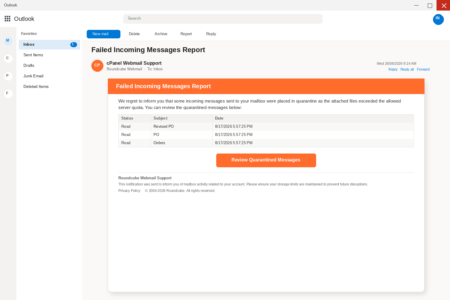Click the Date column header
This screenshot has height=300, width=450.
coord(313,118)
